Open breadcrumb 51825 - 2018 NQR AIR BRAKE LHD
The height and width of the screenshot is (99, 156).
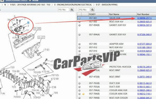point(30,5)
